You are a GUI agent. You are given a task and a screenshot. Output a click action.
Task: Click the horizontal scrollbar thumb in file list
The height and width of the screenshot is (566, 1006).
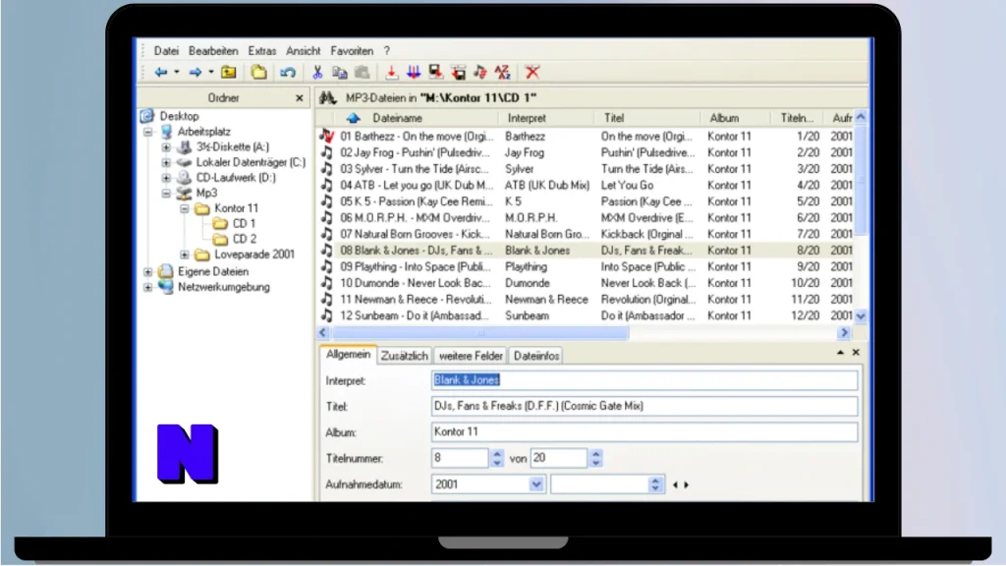pyautogui.click(x=480, y=332)
